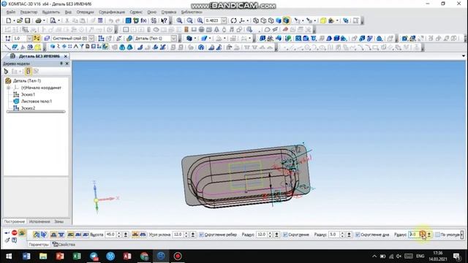Select the Wireframe display mode icon
The height and width of the screenshot is (263, 468).
(x=256, y=20)
